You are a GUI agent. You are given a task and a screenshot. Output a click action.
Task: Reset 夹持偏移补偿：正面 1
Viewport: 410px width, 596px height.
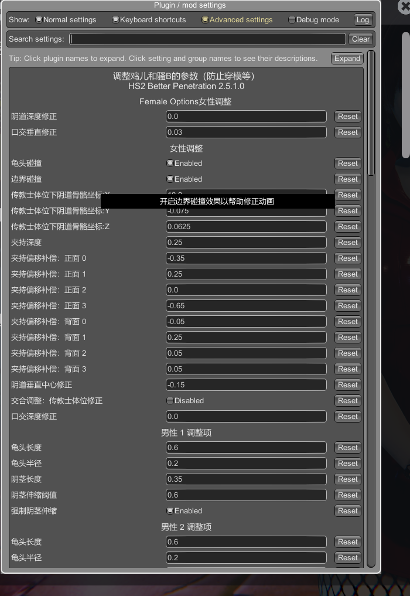(x=348, y=274)
